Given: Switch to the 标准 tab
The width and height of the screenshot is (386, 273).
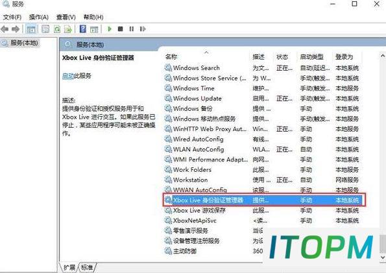Looking at the screenshot, I should [87, 267].
